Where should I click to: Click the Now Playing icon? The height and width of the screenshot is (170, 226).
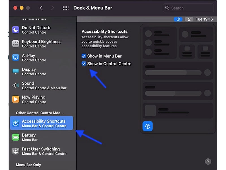[x=16, y=99]
